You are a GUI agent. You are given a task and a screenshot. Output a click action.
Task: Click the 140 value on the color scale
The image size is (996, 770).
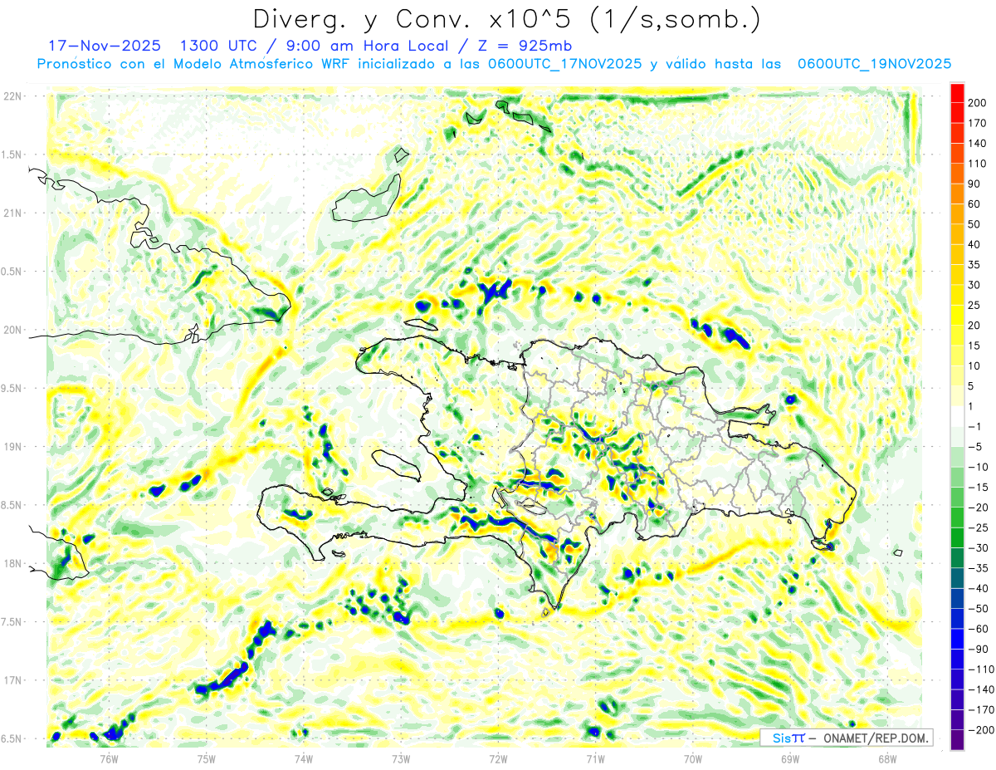(979, 144)
